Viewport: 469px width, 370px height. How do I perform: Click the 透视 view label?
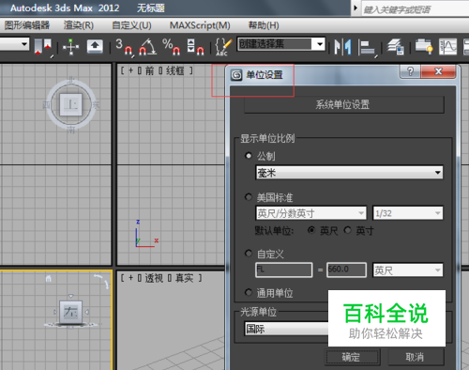154,278
